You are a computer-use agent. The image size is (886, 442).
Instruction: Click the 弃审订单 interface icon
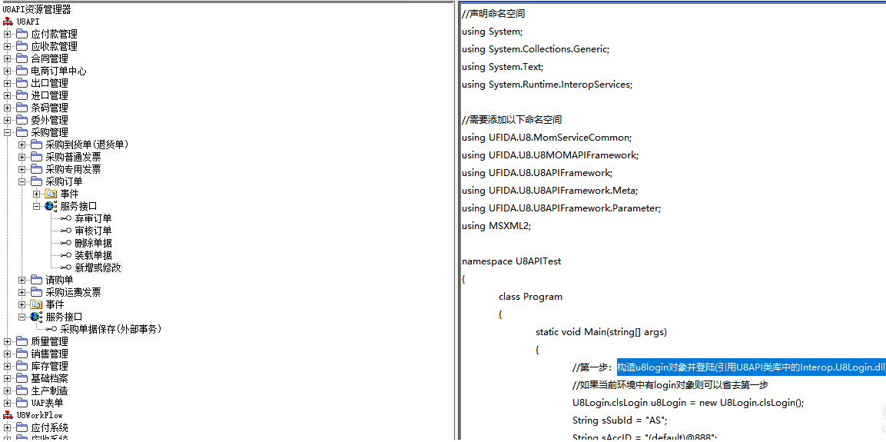point(65,219)
